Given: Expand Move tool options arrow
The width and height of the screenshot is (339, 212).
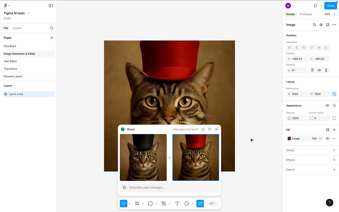Looking at the screenshot, I should tap(129, 204).
